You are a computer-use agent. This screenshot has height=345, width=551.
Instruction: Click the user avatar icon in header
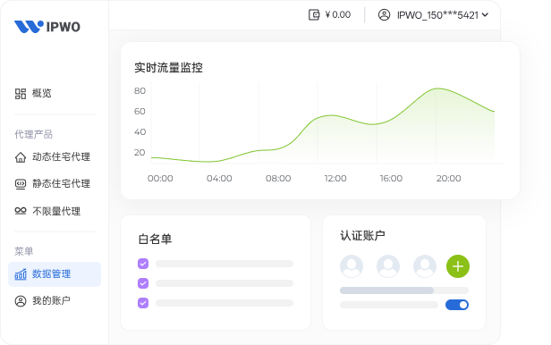pos(384,14)
